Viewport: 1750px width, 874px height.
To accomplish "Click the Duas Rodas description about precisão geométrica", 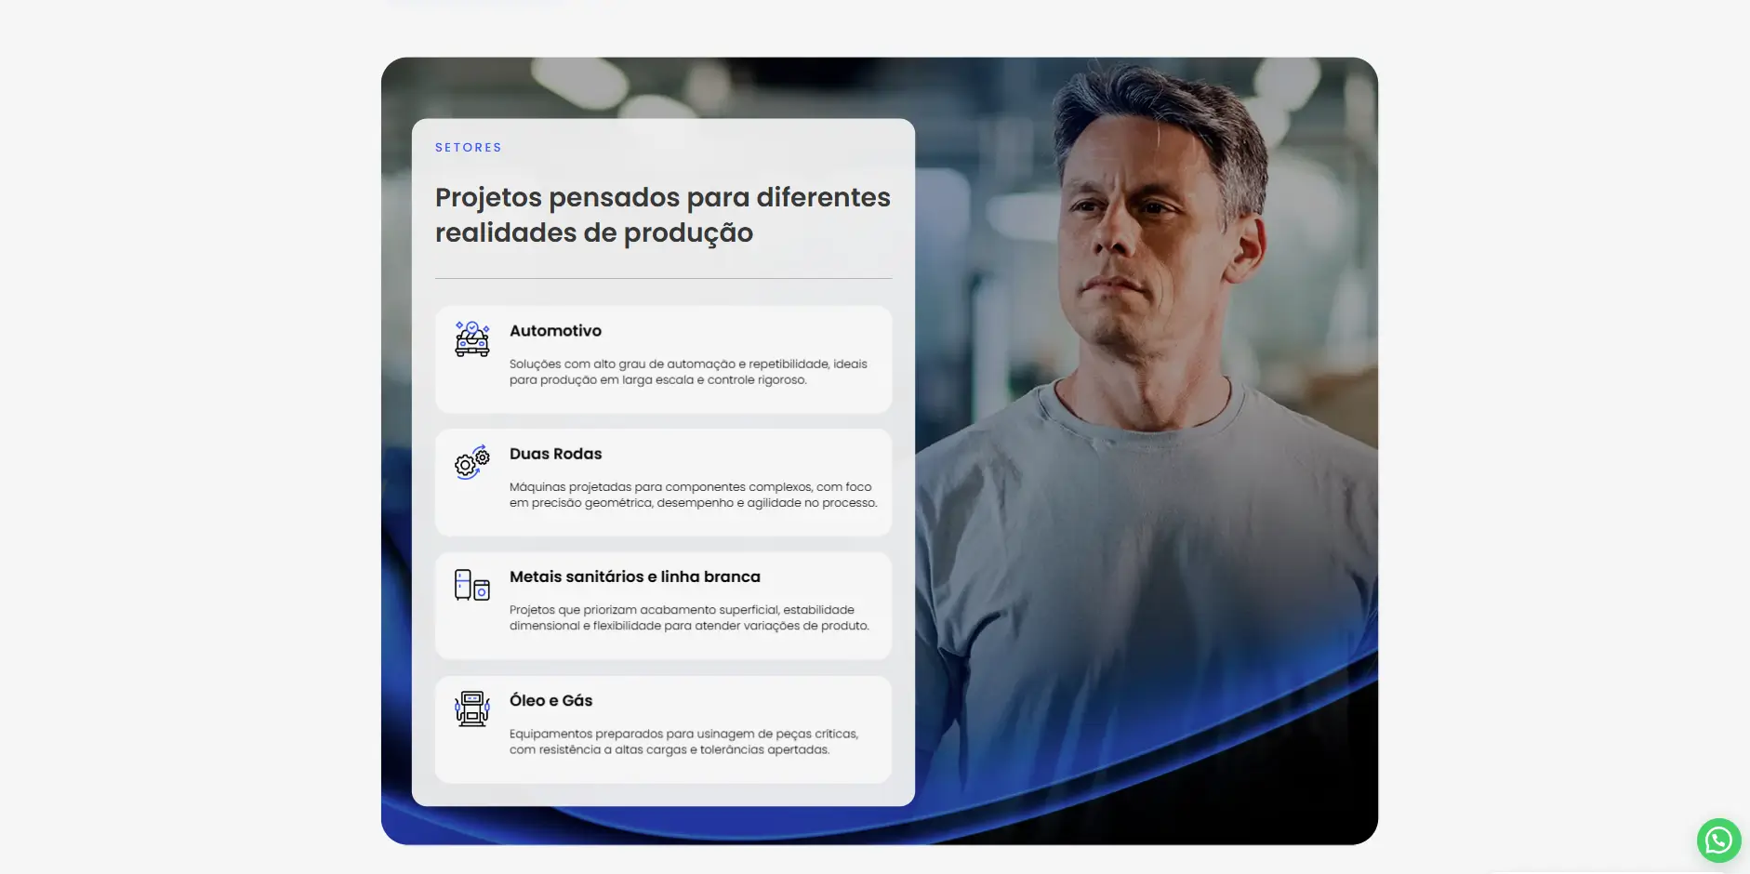I will (692, 495).
